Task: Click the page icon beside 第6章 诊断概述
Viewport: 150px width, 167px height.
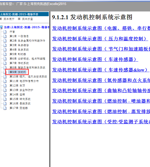Action: tap(5, 59)
